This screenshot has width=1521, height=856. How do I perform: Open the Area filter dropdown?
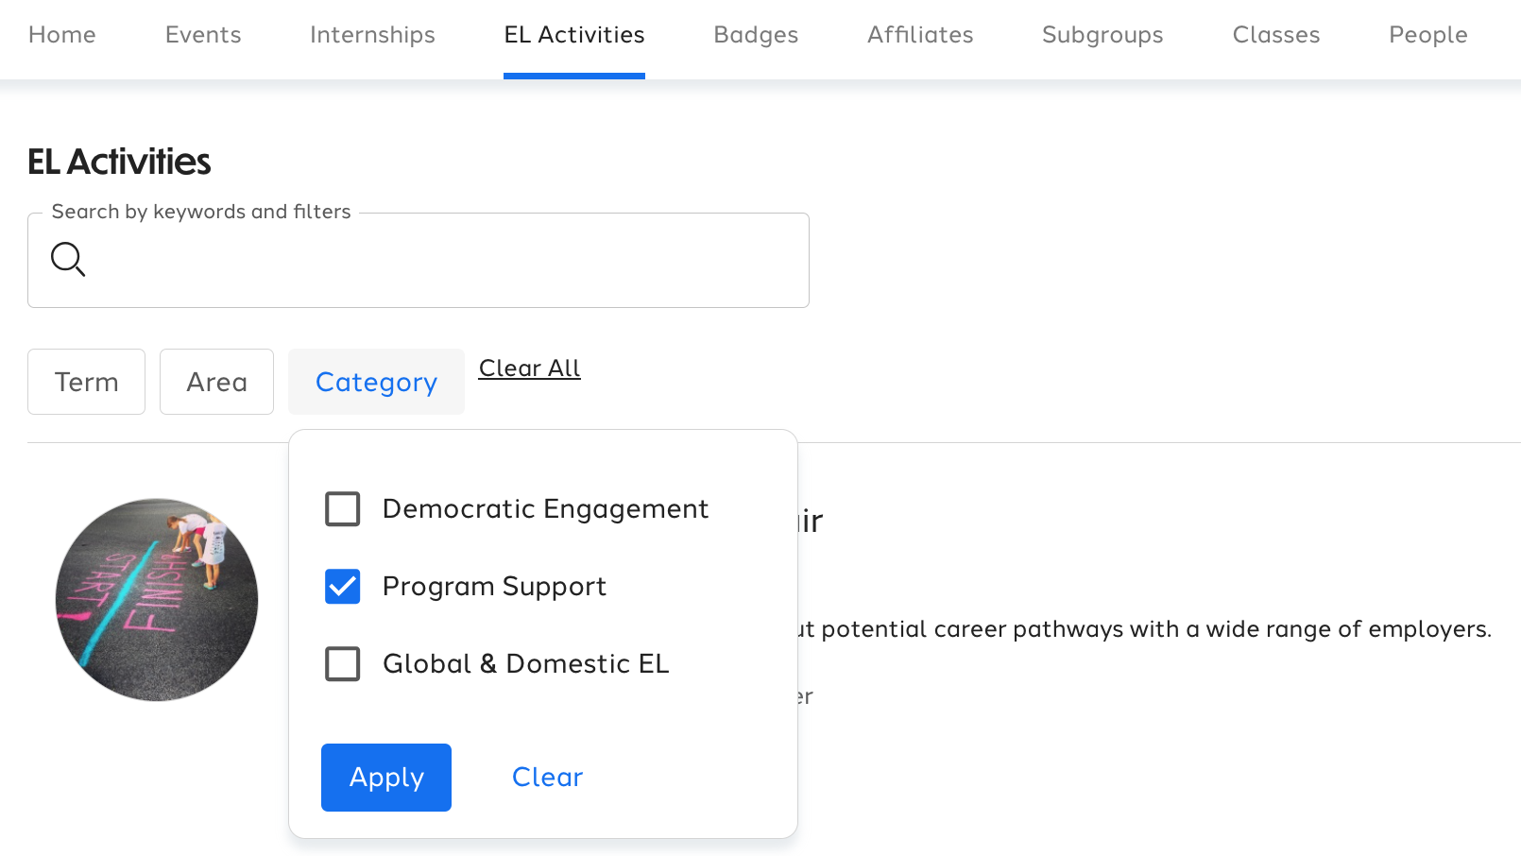coord(216,382)
